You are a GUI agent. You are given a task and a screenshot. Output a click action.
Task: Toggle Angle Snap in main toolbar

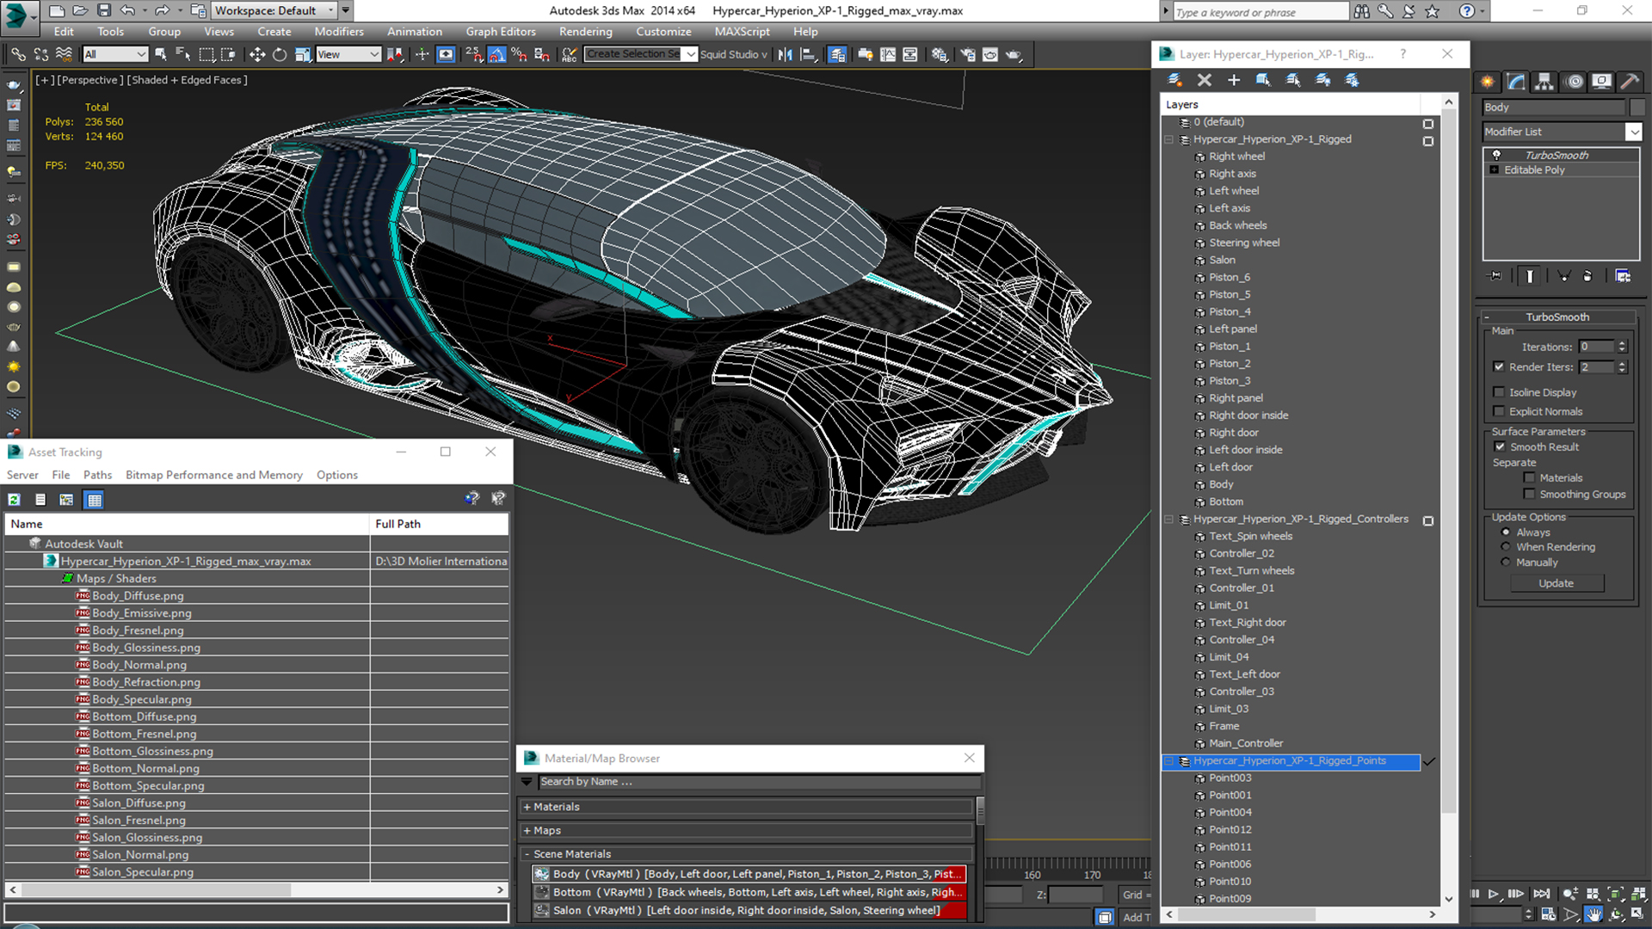496,54
